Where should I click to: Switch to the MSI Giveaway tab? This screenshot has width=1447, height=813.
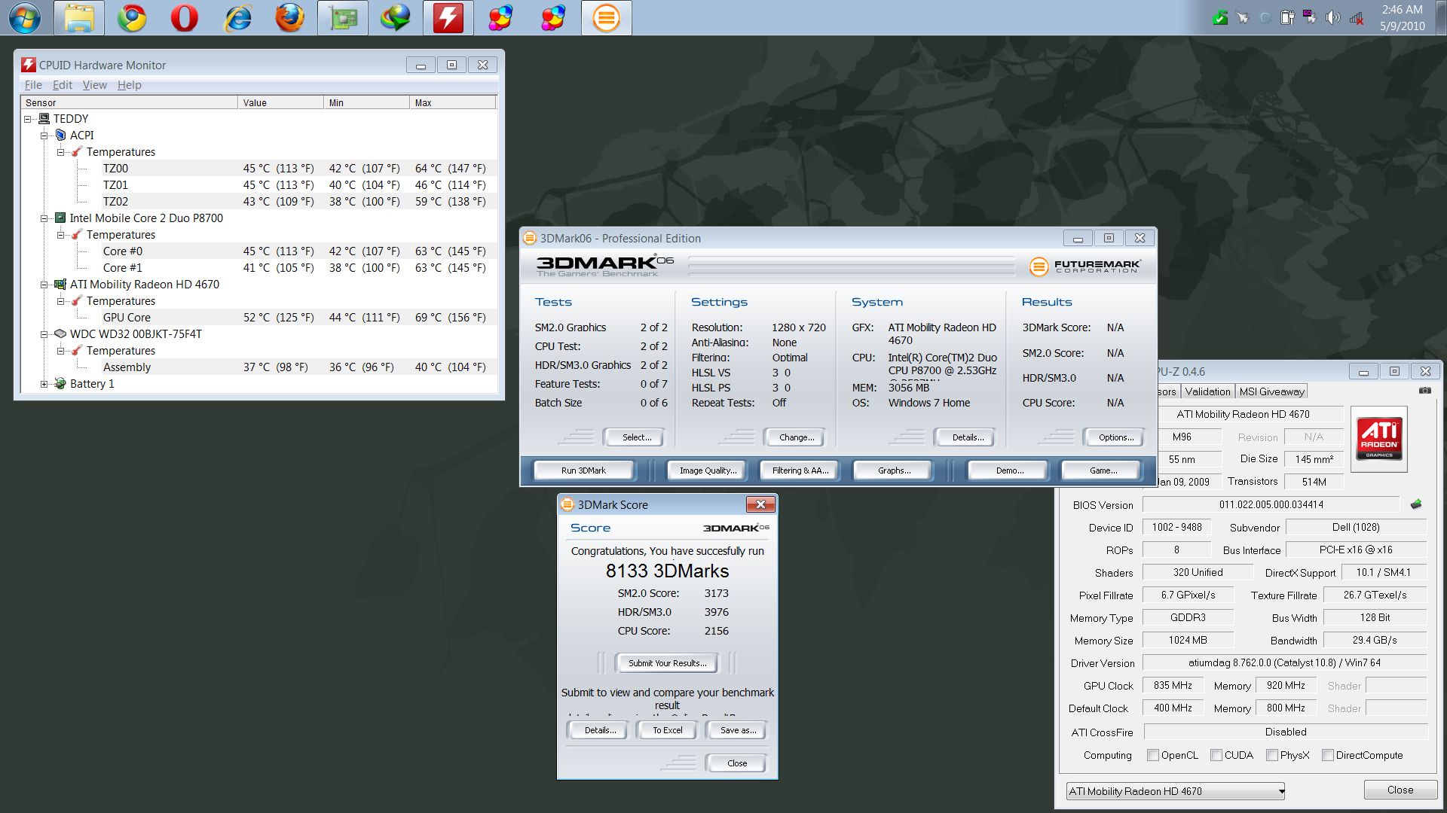pos(1271,391)
